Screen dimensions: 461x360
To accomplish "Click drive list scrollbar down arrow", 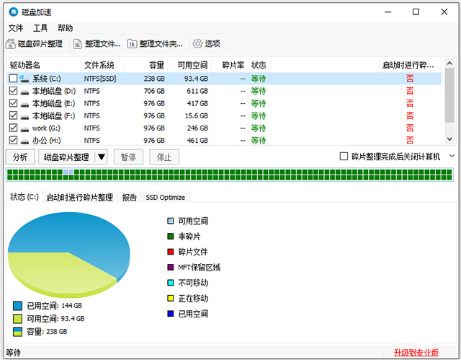I will click(x=449, y=139).
